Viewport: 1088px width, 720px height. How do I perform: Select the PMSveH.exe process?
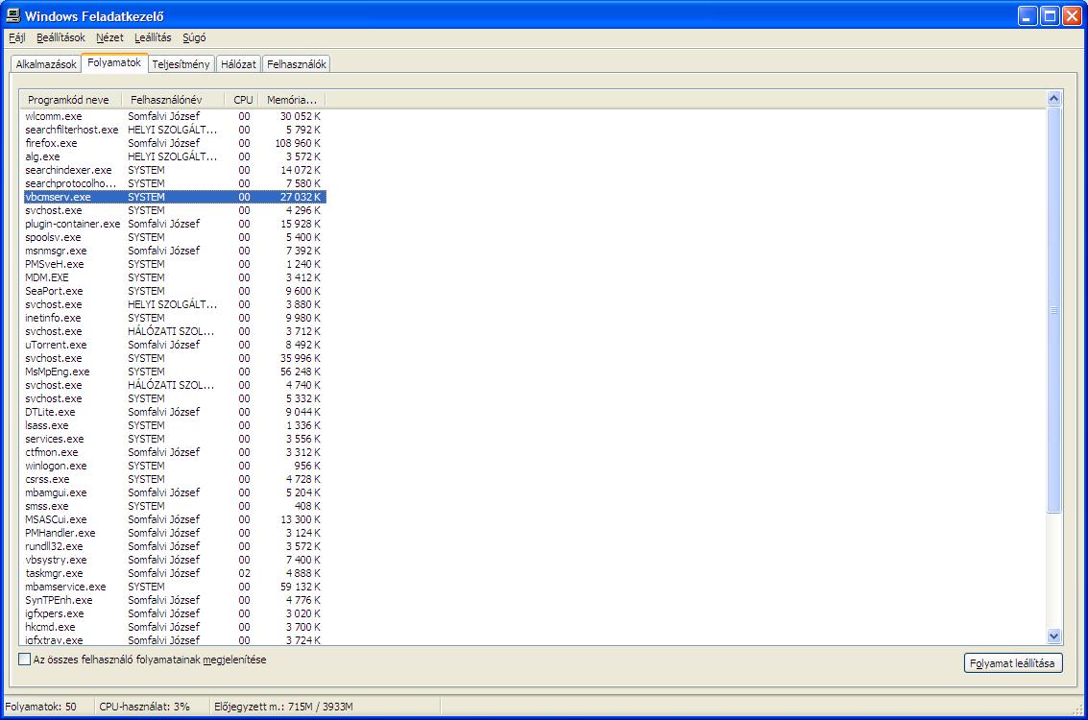(174, 264)
